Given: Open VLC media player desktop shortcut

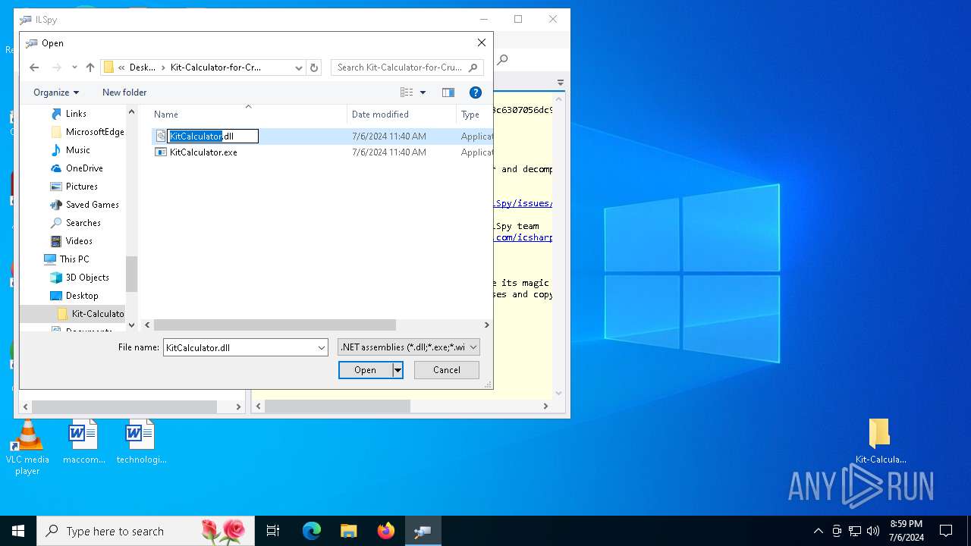Looking at the screenshot, I should point(27,447).
